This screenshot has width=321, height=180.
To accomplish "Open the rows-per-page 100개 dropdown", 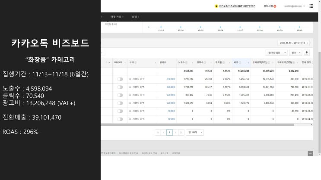I will point(195,133).
